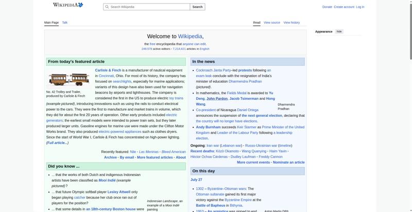Click the Wikipedia logo with puzzle icon

[x=68, y=5]
